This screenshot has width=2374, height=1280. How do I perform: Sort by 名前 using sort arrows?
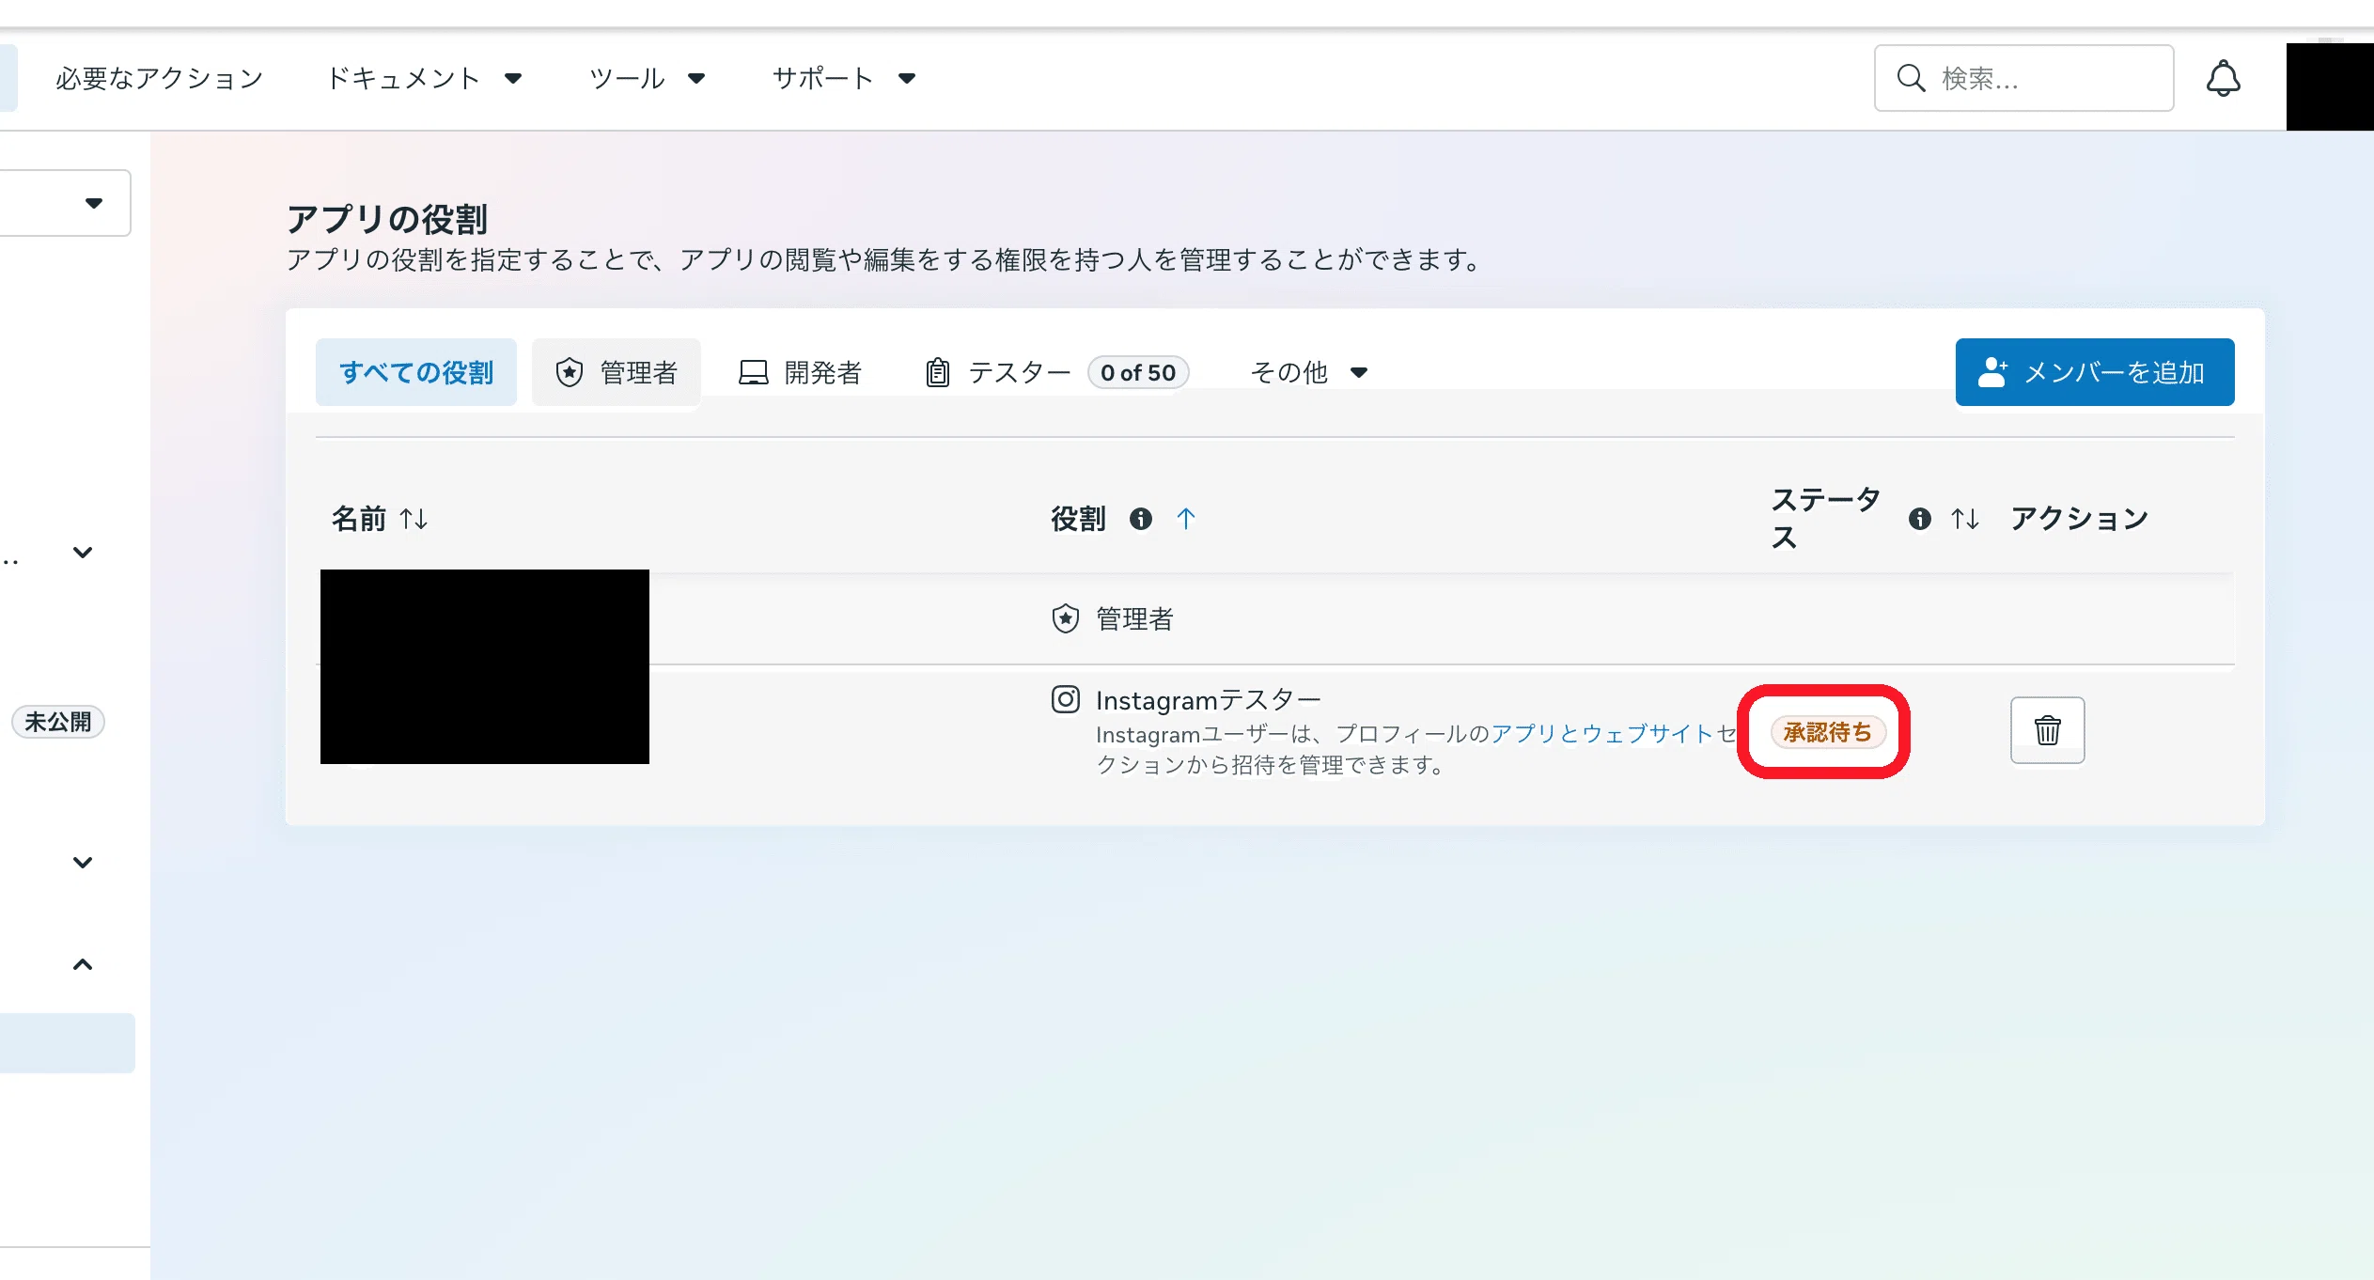click(414, 519)
